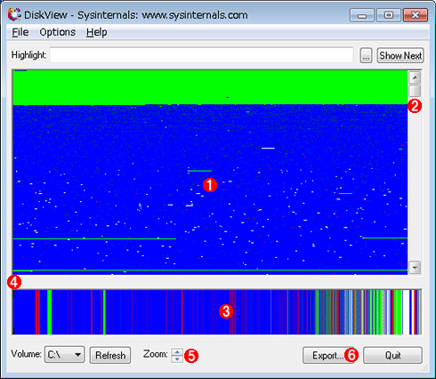Increase zoom with the up spinner arrow
The height and width of the screenshot is (379, 436).
tap(177, 352)
